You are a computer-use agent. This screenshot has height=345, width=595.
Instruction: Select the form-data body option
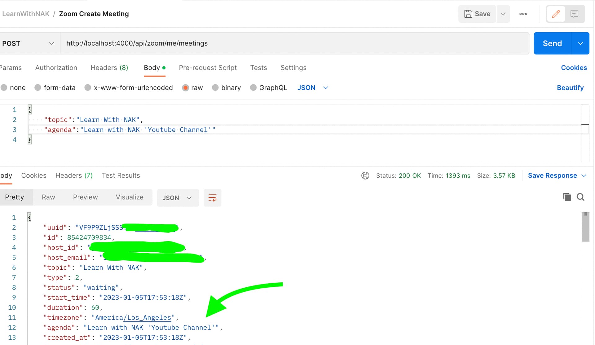click(38, 88)
